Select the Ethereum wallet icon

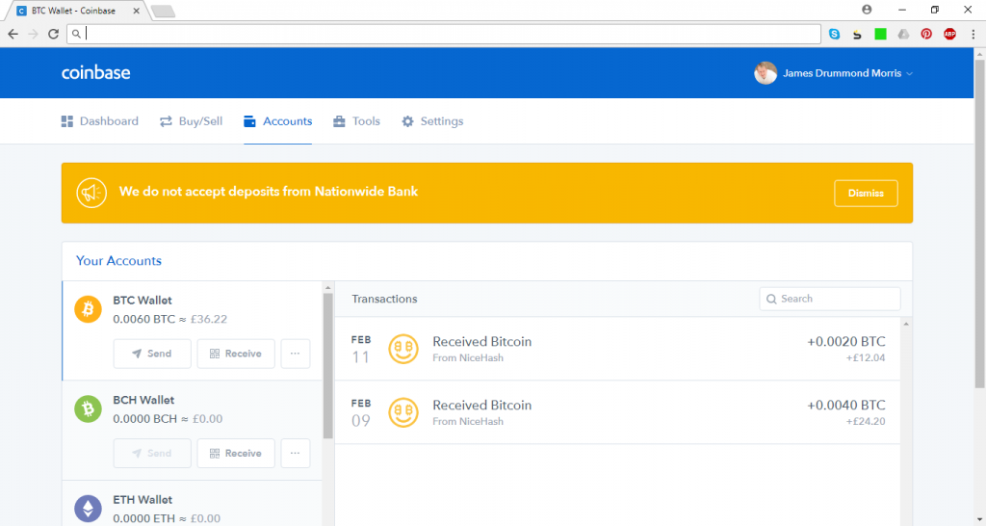[x=88, y=509]
